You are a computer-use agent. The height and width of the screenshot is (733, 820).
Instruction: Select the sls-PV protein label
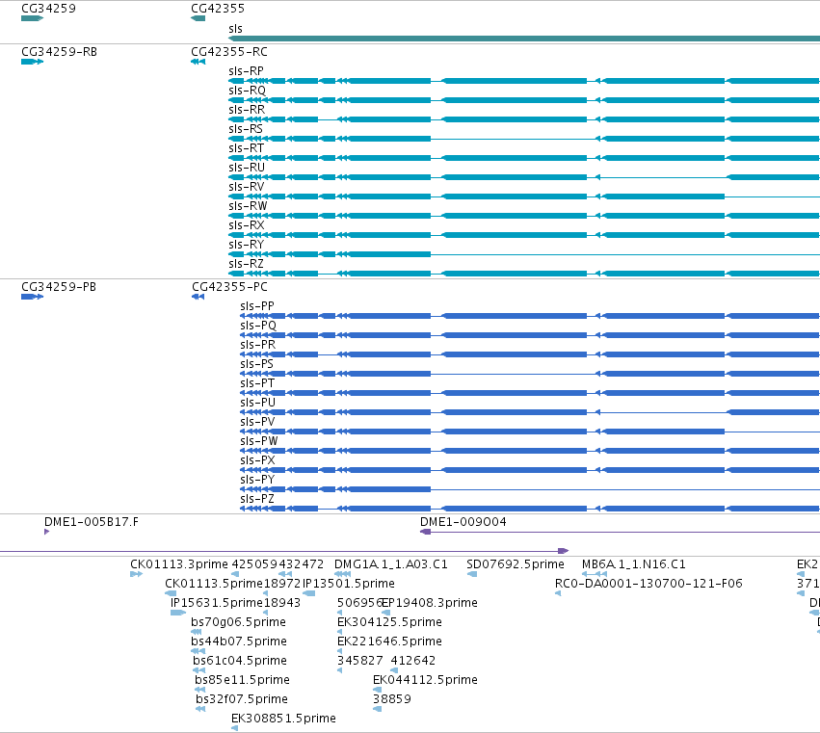click(257, 422)
